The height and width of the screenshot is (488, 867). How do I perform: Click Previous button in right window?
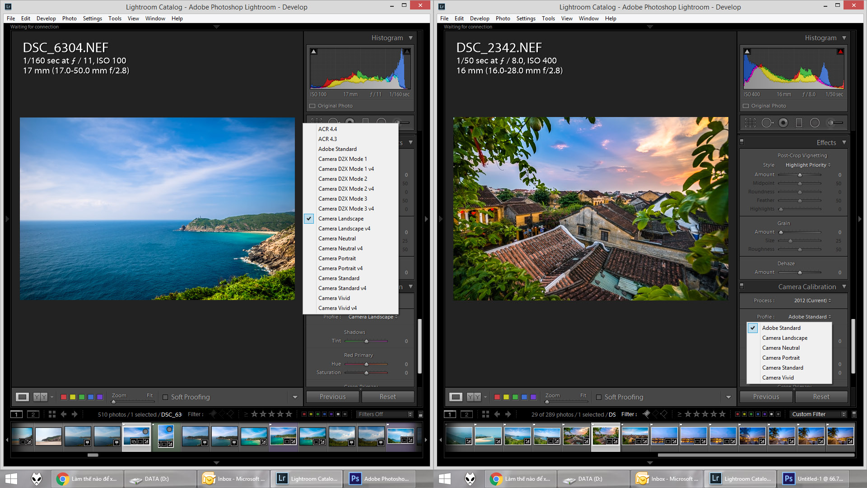pyautogui.click(x=766, y=396)
